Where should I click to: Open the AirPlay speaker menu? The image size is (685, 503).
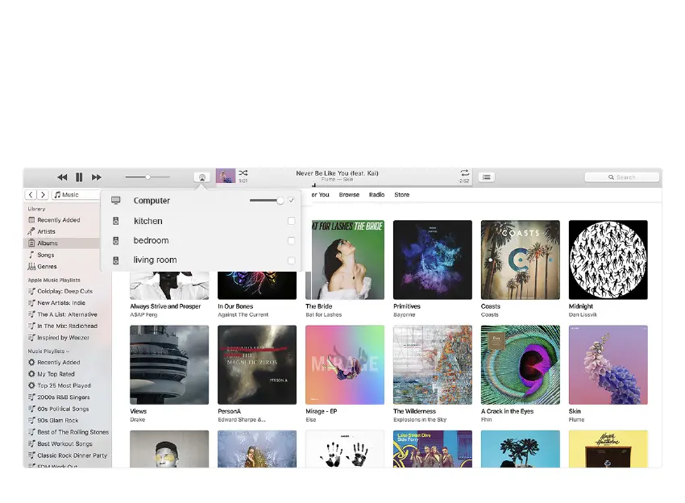click(x=201, y=177)
